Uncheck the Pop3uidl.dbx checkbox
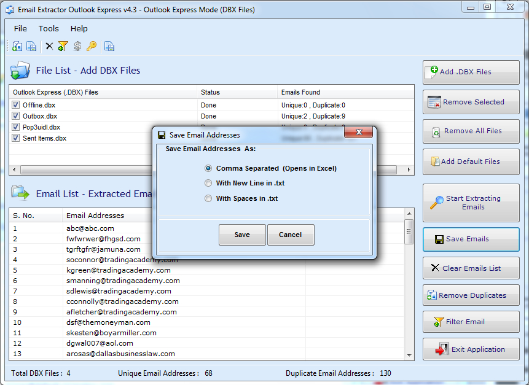This screenshot has height=385, width=529. pyautogui.click(x=15, y=127)
